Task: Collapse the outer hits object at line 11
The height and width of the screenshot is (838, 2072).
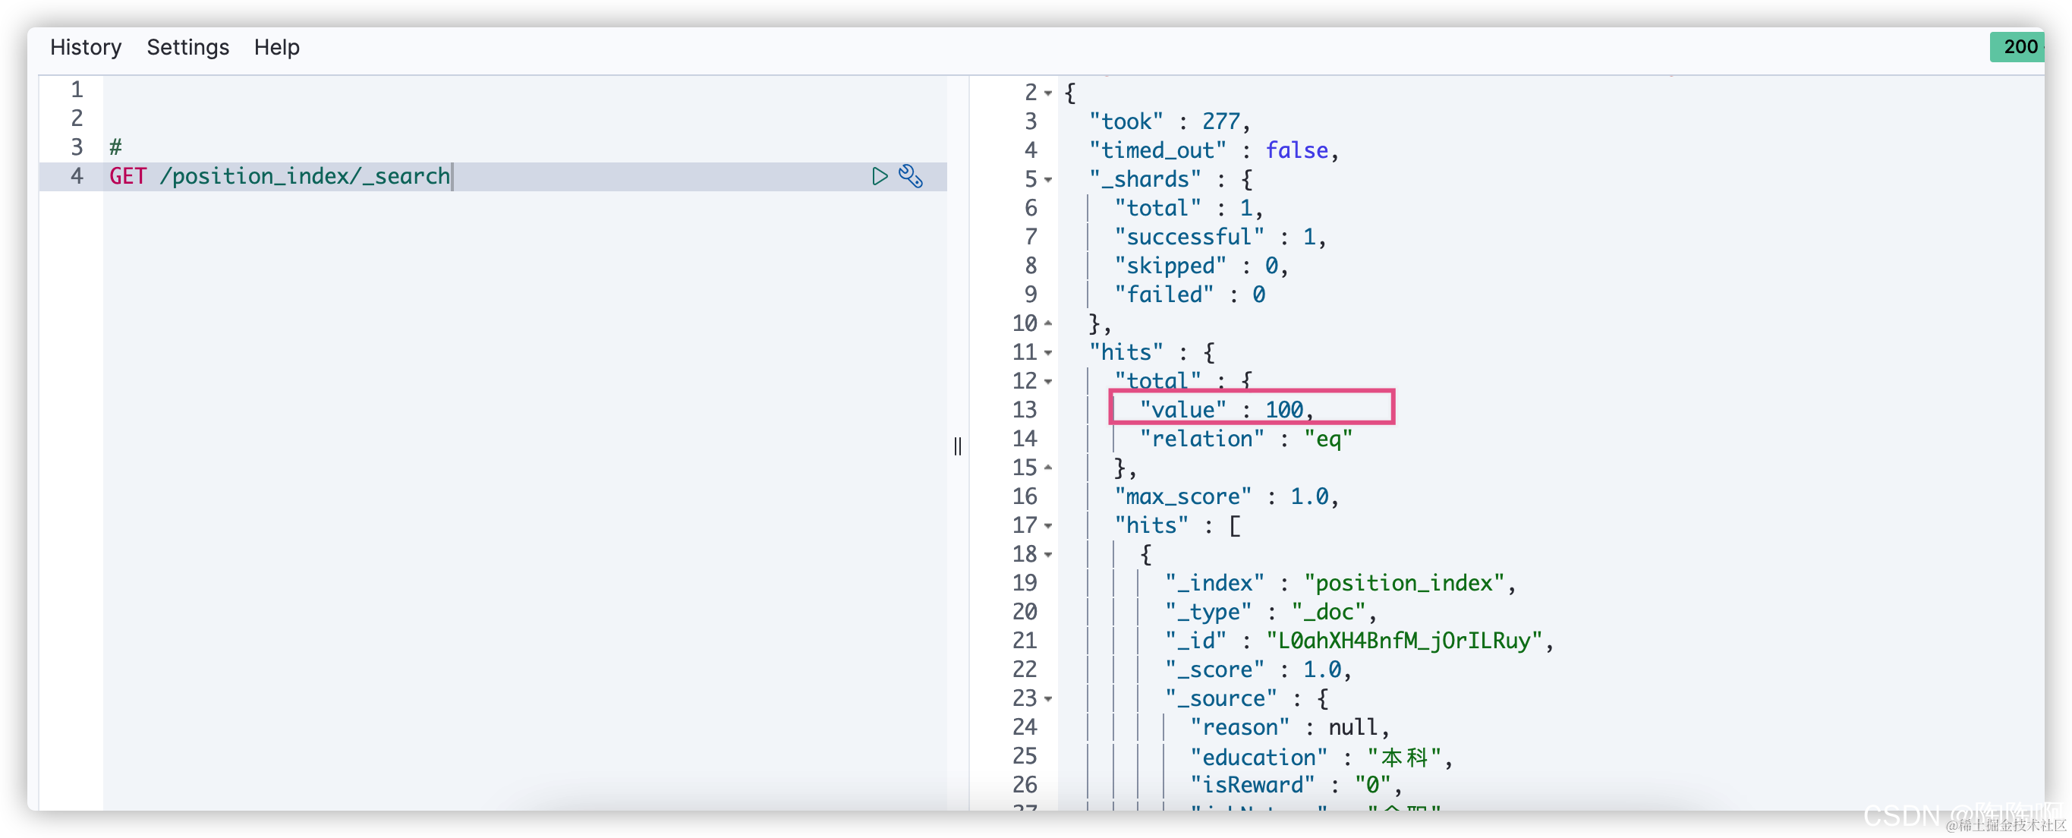Action: [1048, 353]
